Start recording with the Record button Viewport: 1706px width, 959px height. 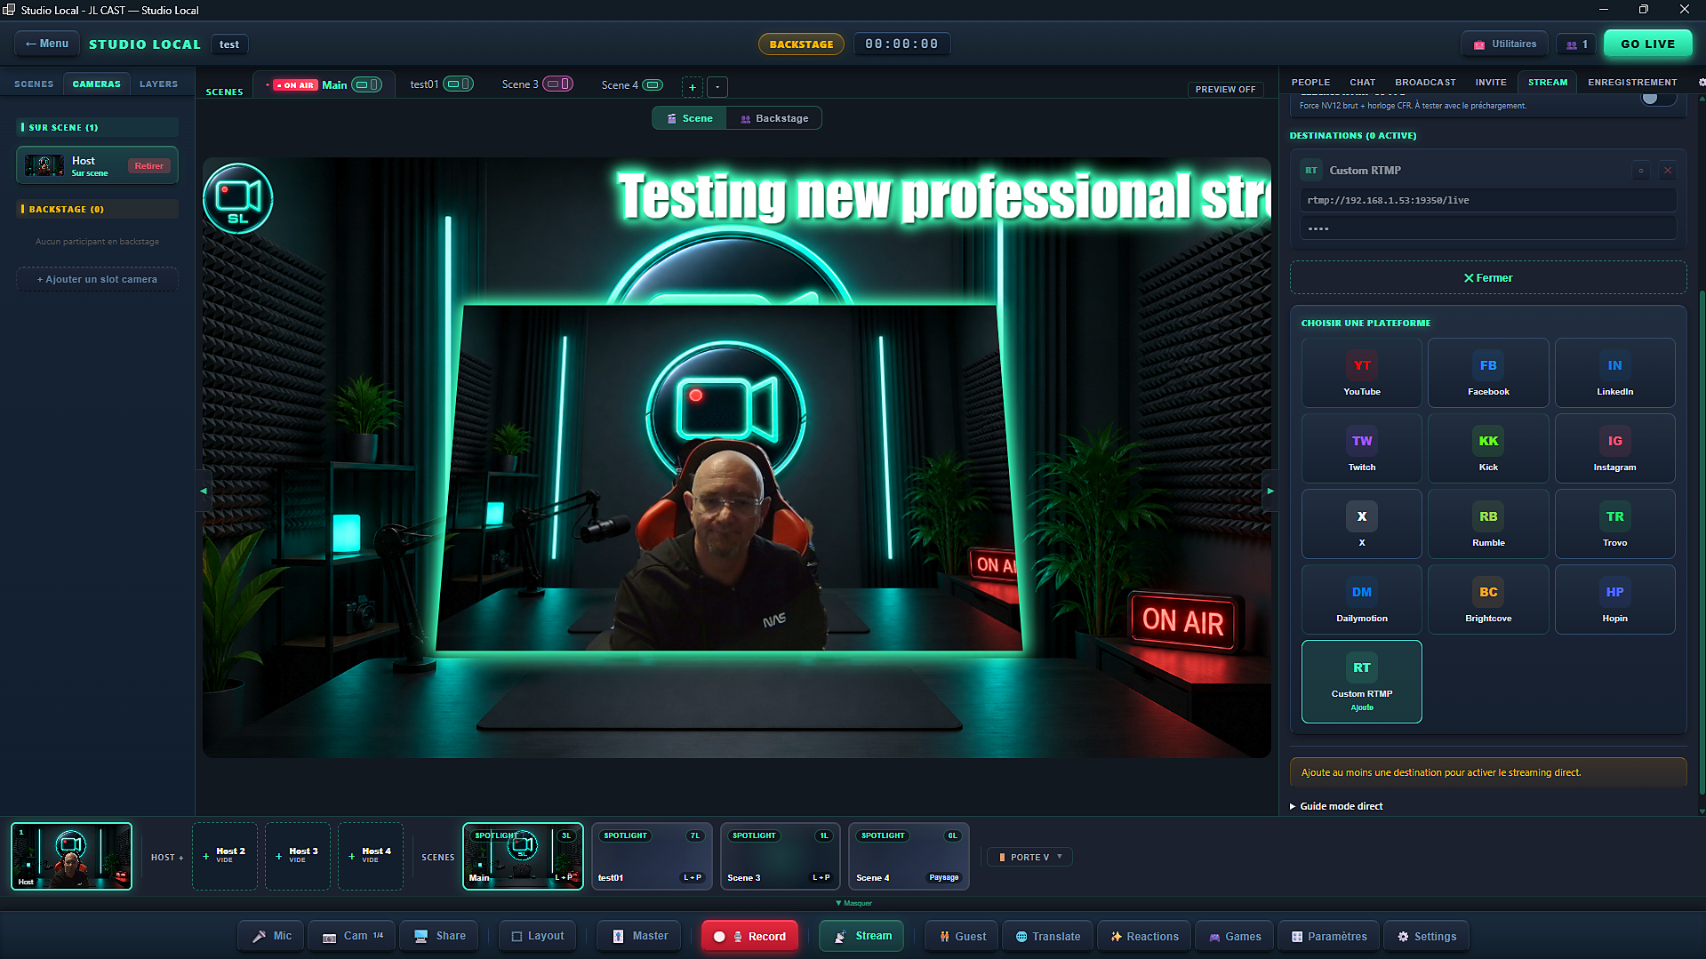coord(749,936)
